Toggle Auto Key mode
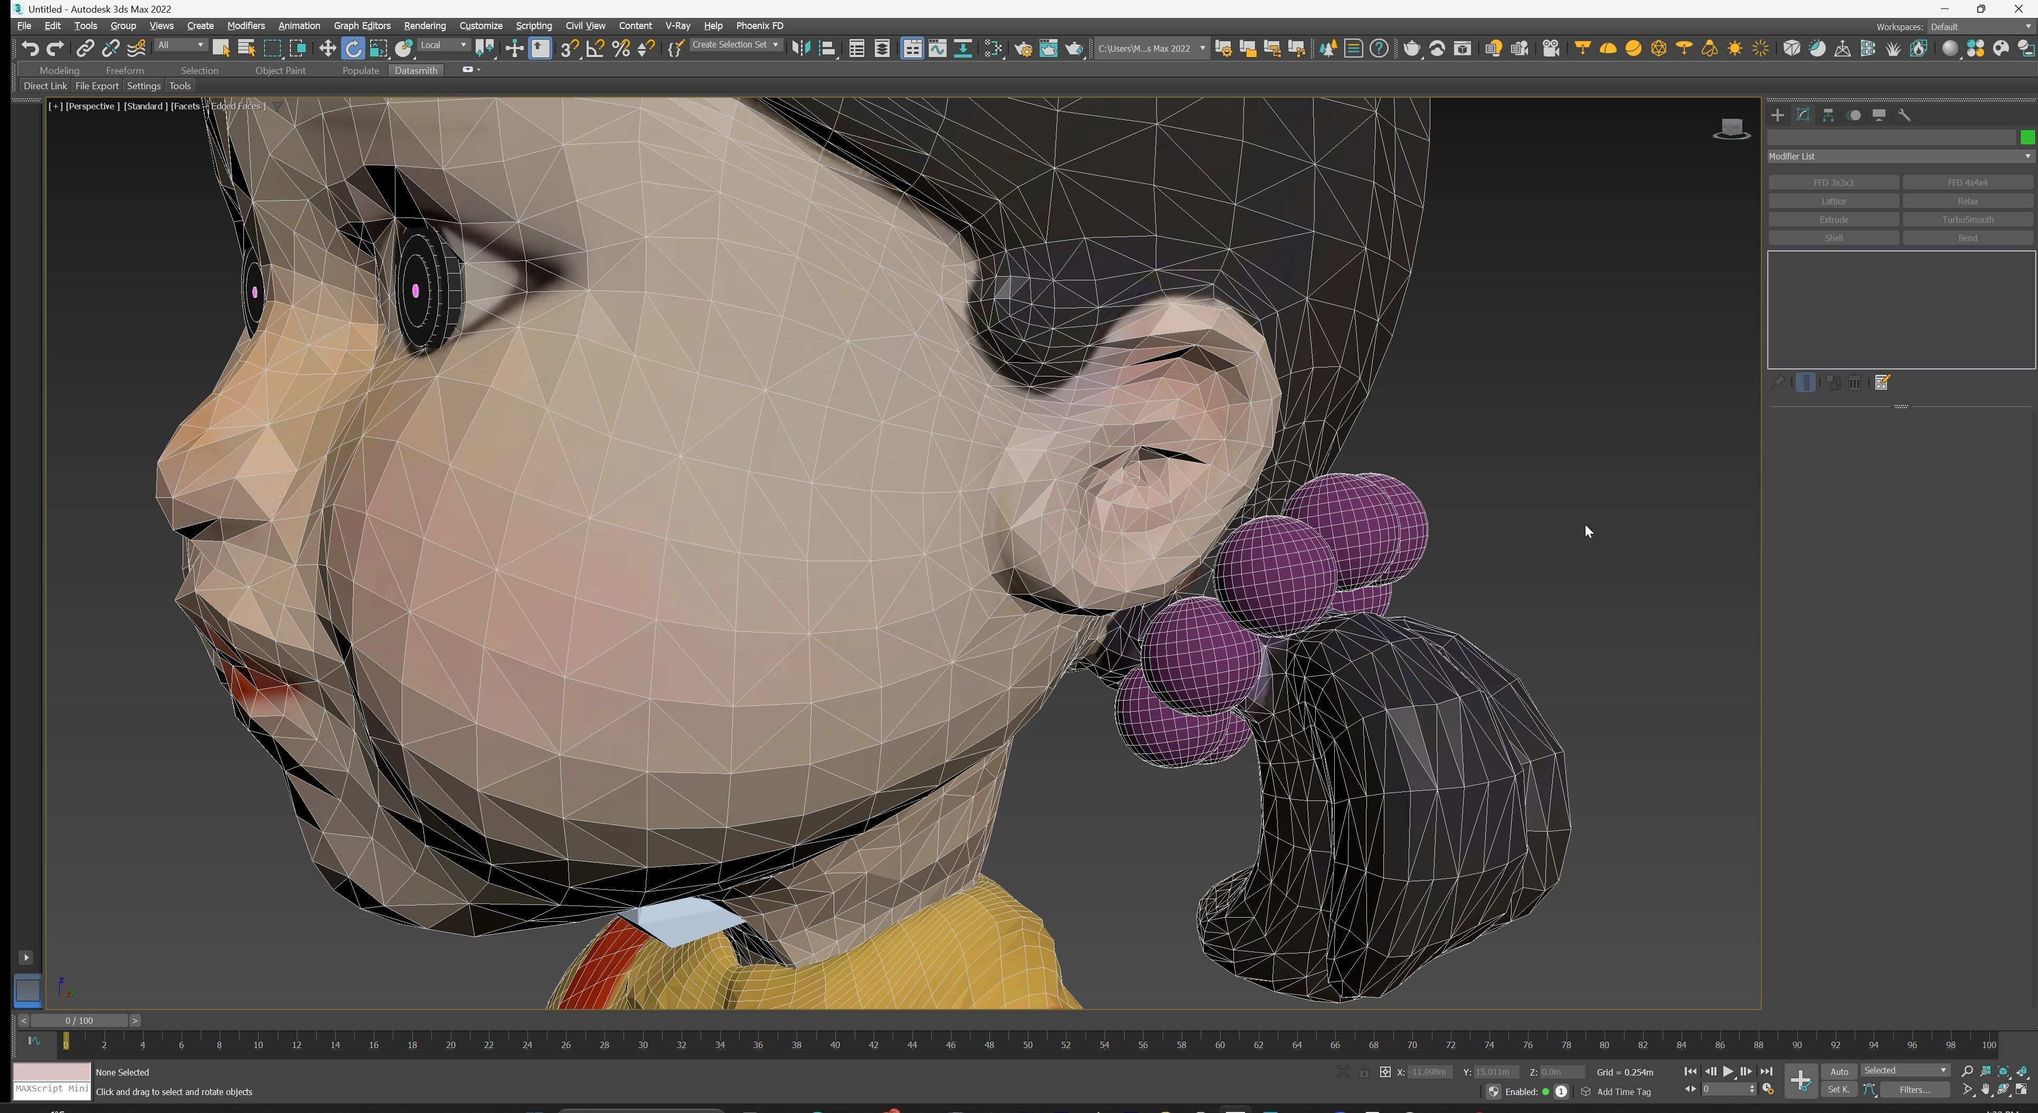The image size is (2038, 1113). pyautogui.click(x=1838, y=1072)
